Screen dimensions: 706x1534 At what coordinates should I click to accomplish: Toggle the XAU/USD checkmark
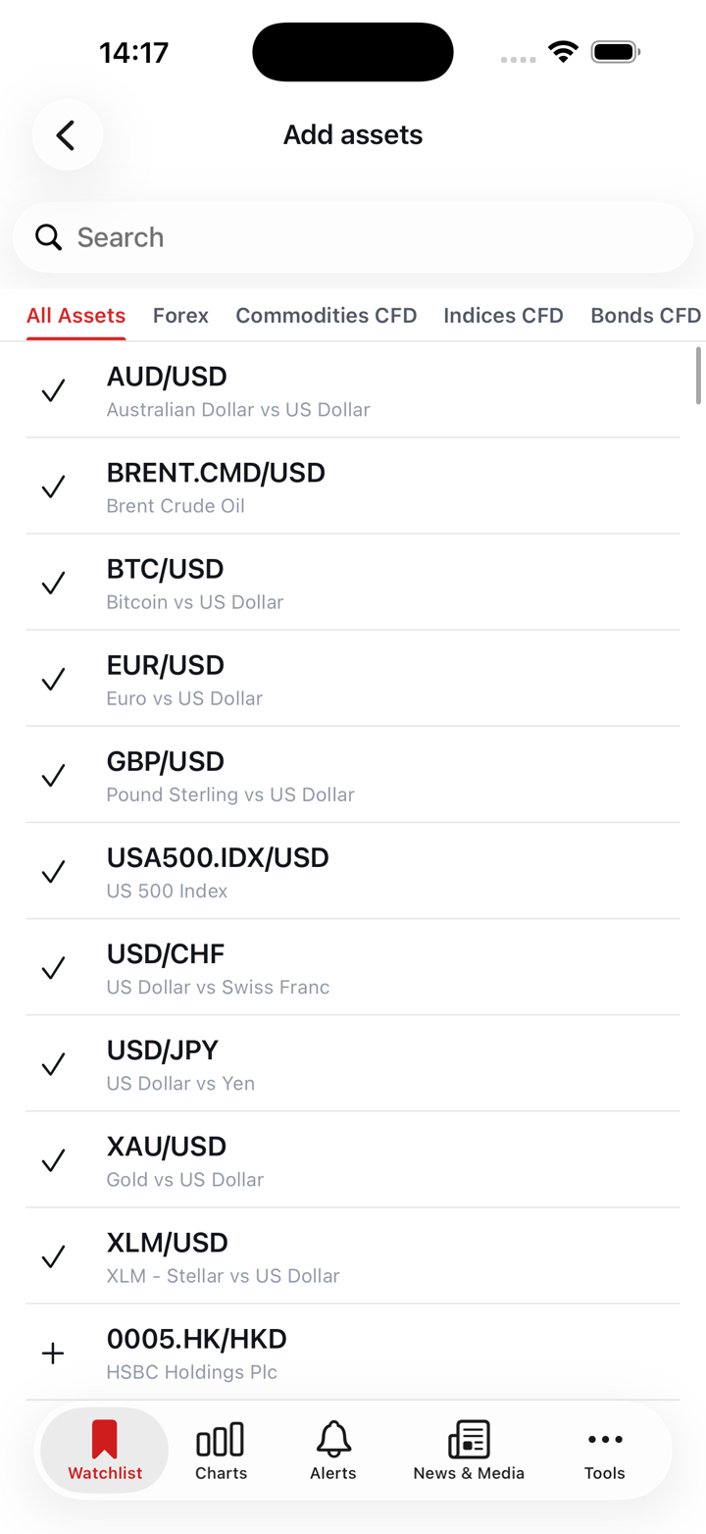(x=53, y=1160)
